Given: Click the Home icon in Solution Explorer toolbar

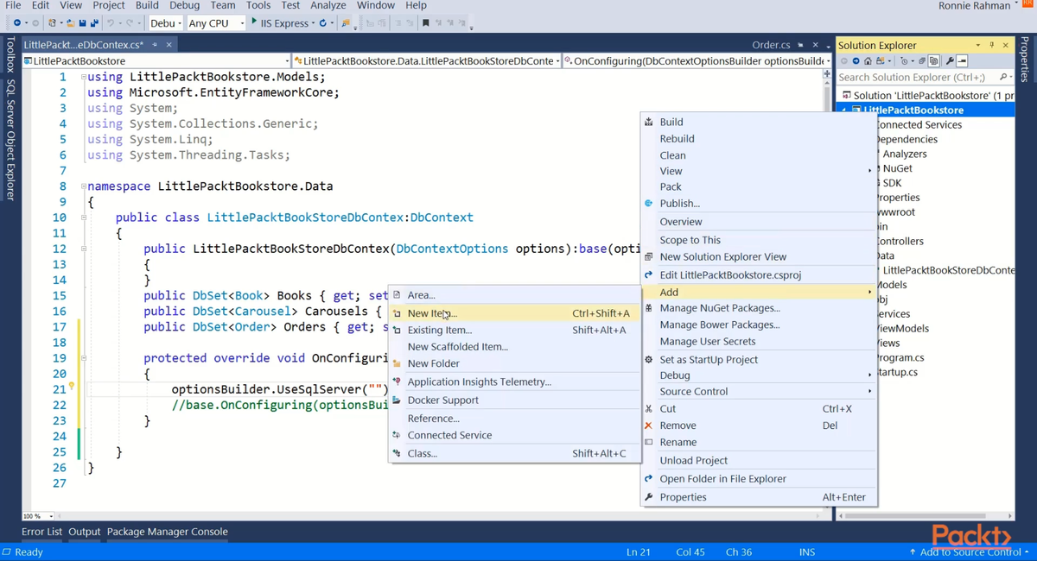Looking at the screenshot, I should (867, 61).
